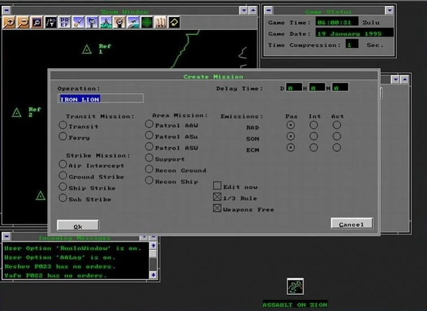This screenshot has height=311, width=427.
Task: Select the dividers range and bearing tool
Action: point(106,22)
